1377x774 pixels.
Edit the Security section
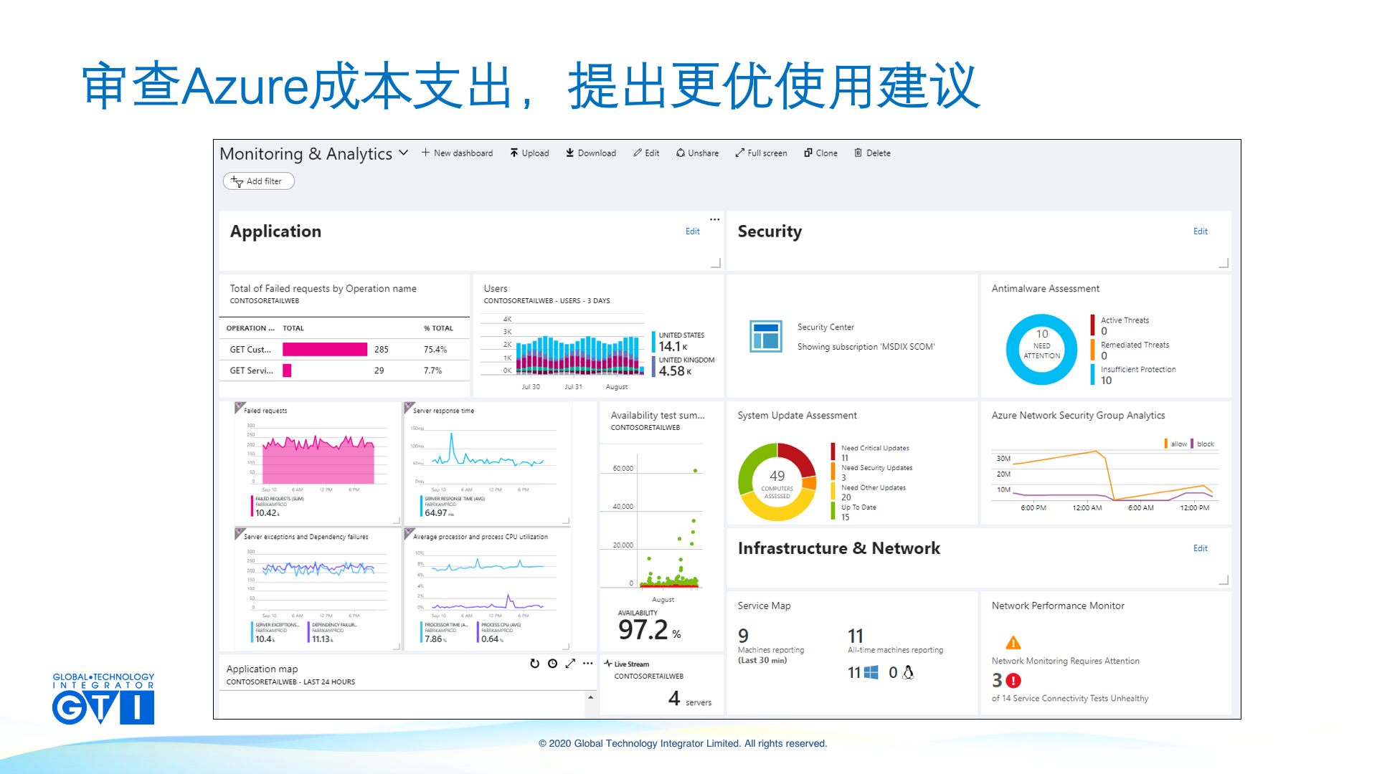1200,231
